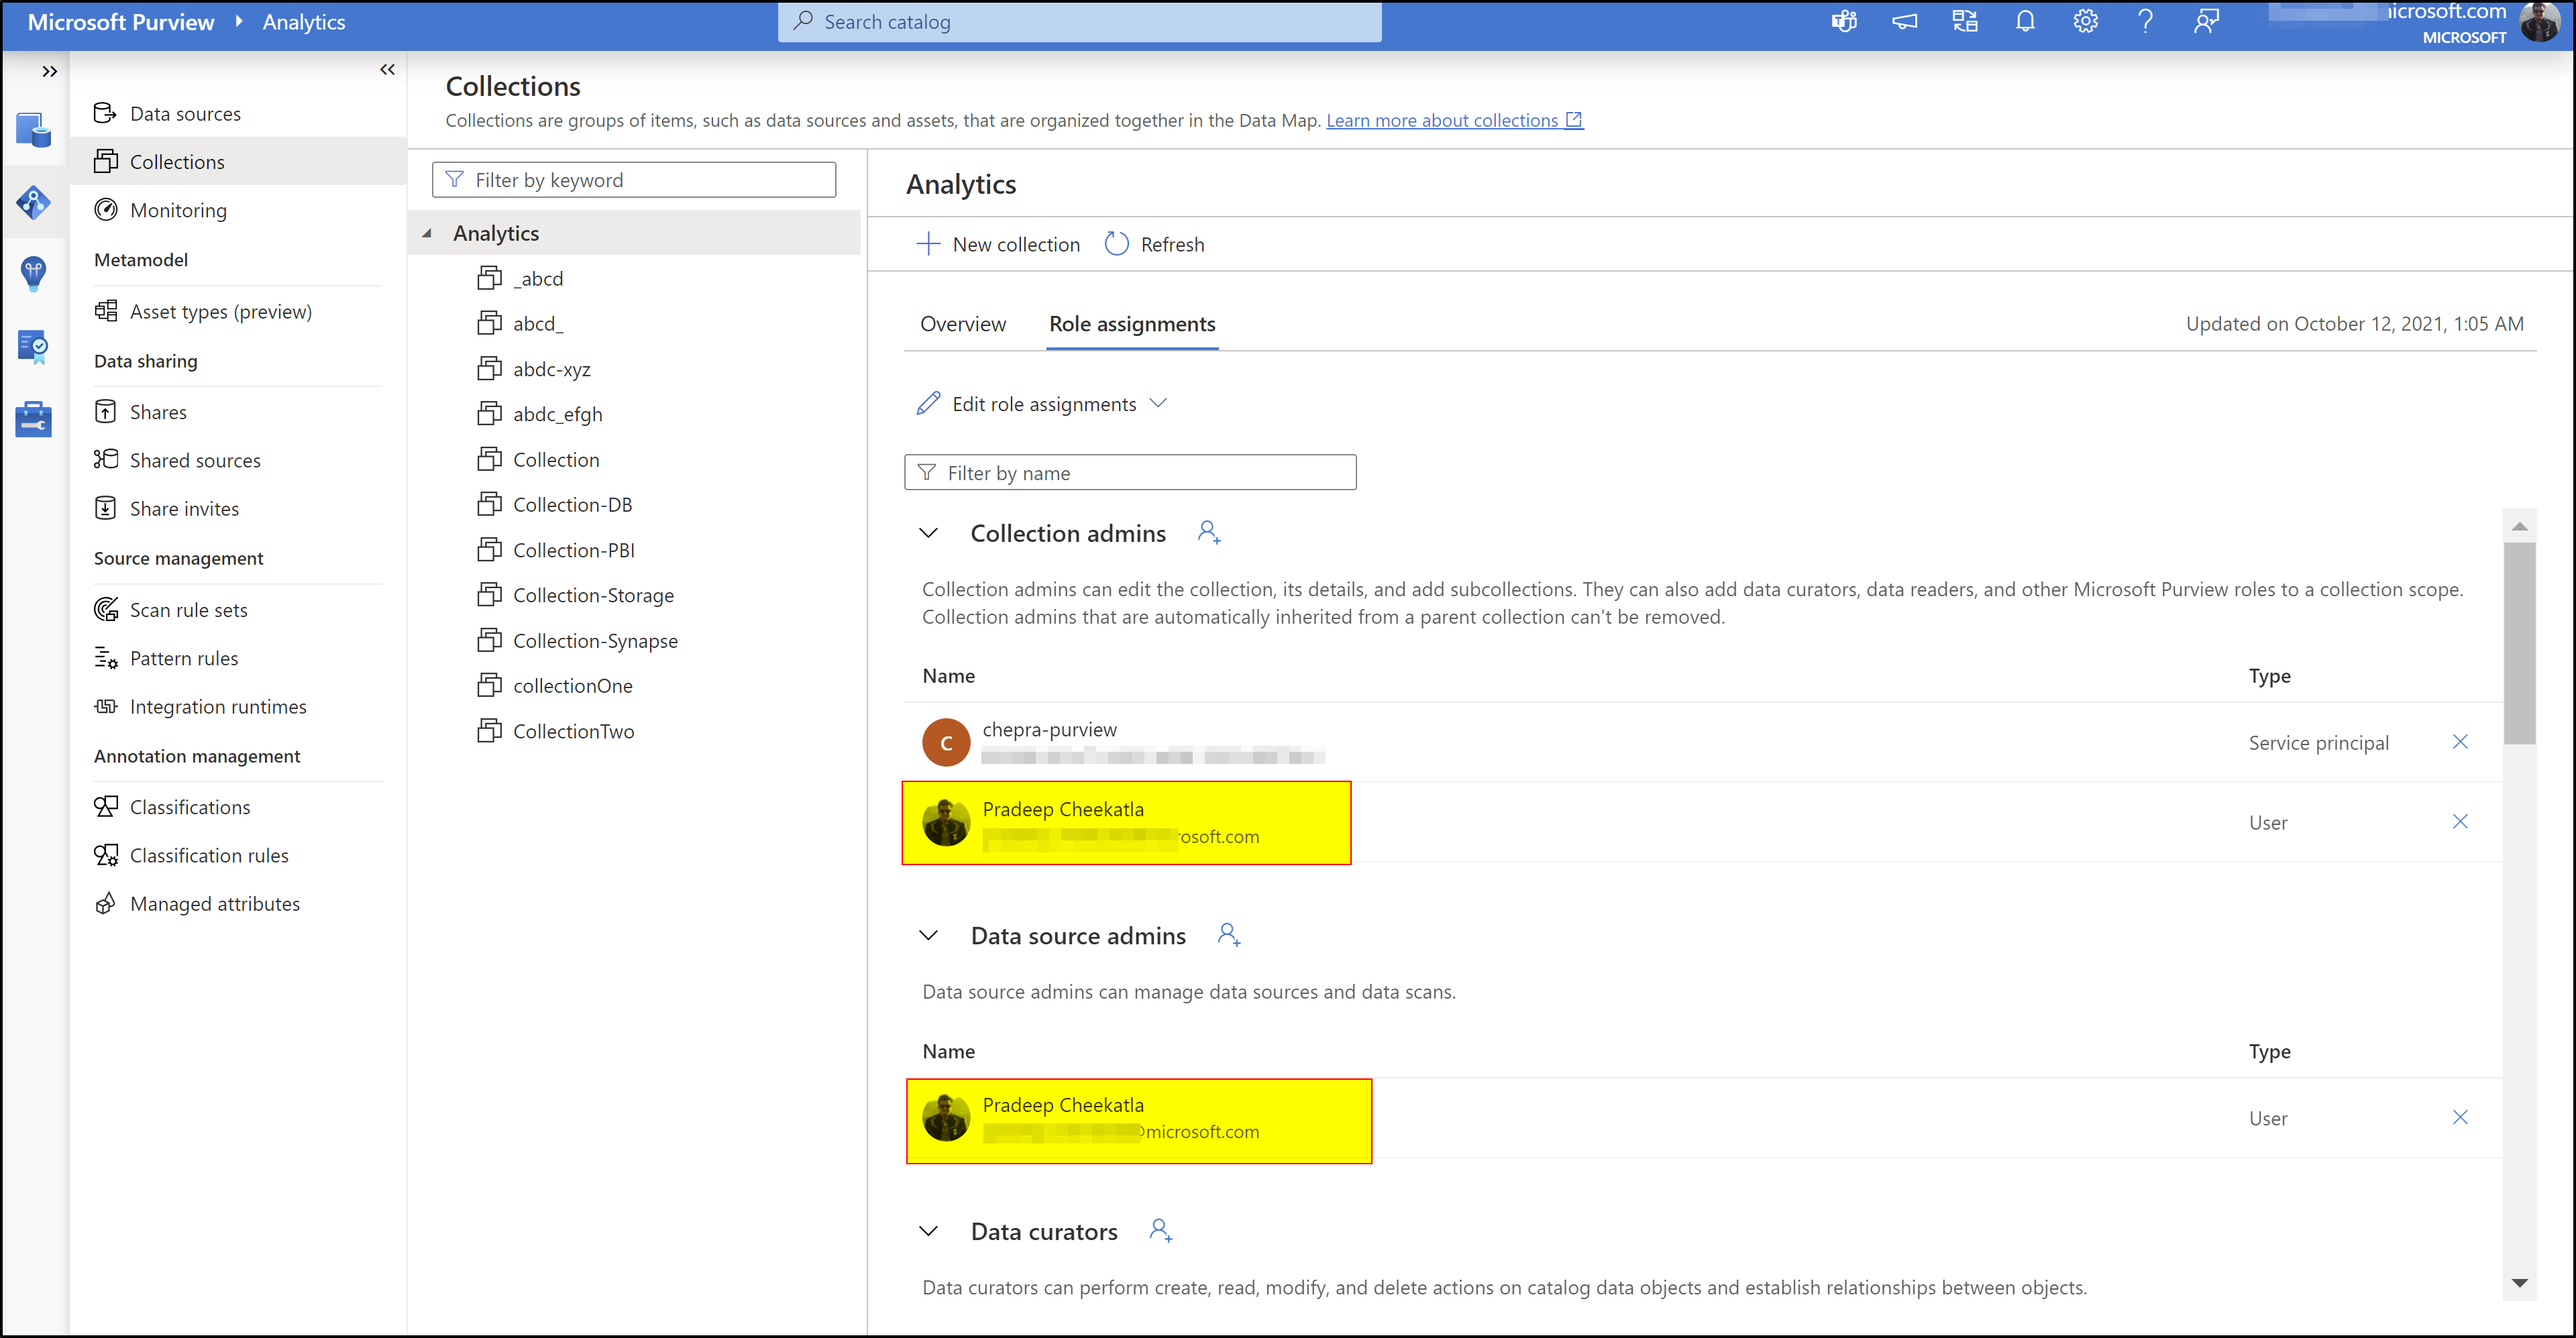This screenshot has height=1338, width=2576.
Task: Click the Filter by keyword field
Action: click(634, 180)
